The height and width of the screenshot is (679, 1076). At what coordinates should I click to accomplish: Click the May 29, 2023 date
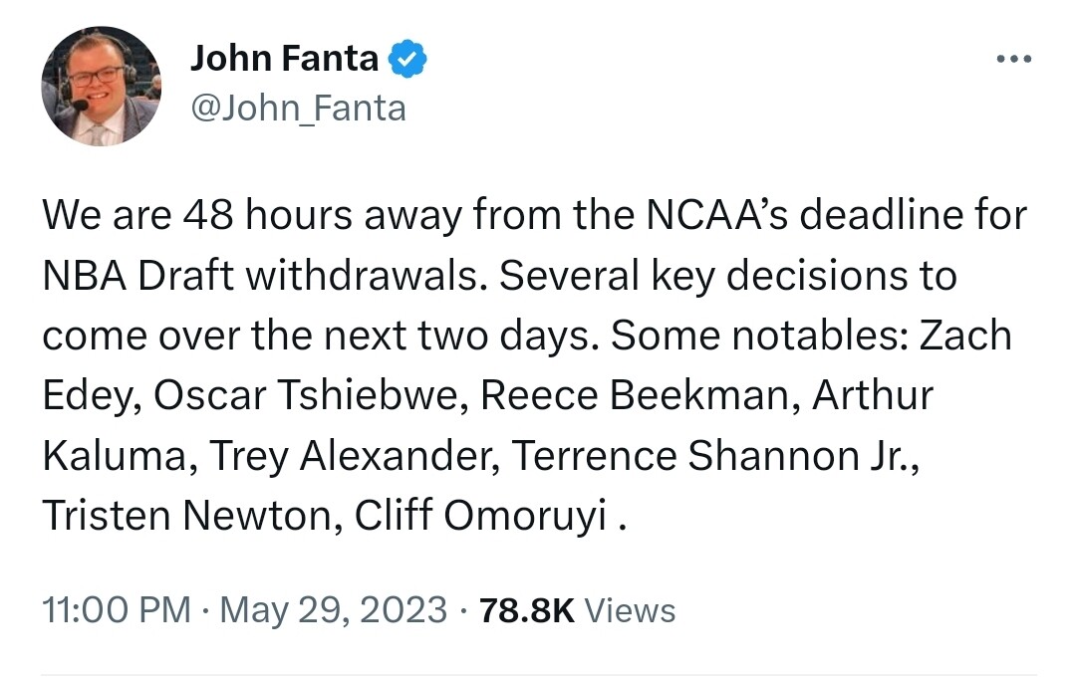(x=333, y=609)
